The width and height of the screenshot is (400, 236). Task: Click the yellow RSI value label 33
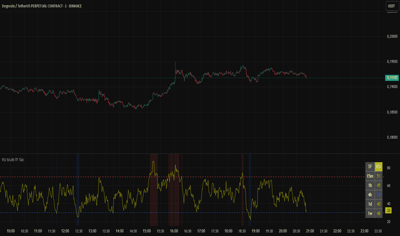click(388, 211)
